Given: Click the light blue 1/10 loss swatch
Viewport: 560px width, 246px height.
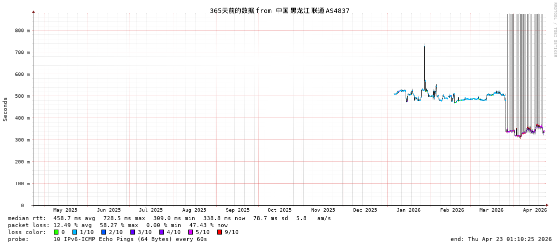Looking at the screenshot, I should (x=74, y=232).
